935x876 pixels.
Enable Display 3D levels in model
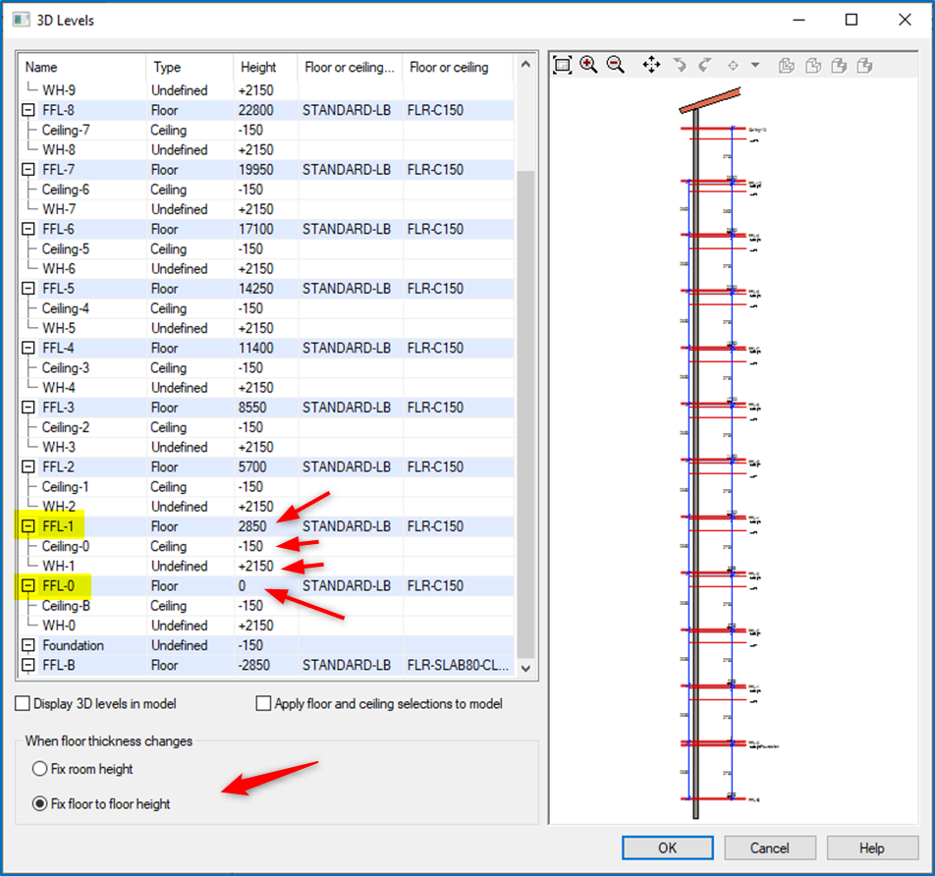(x=23, y=703)
